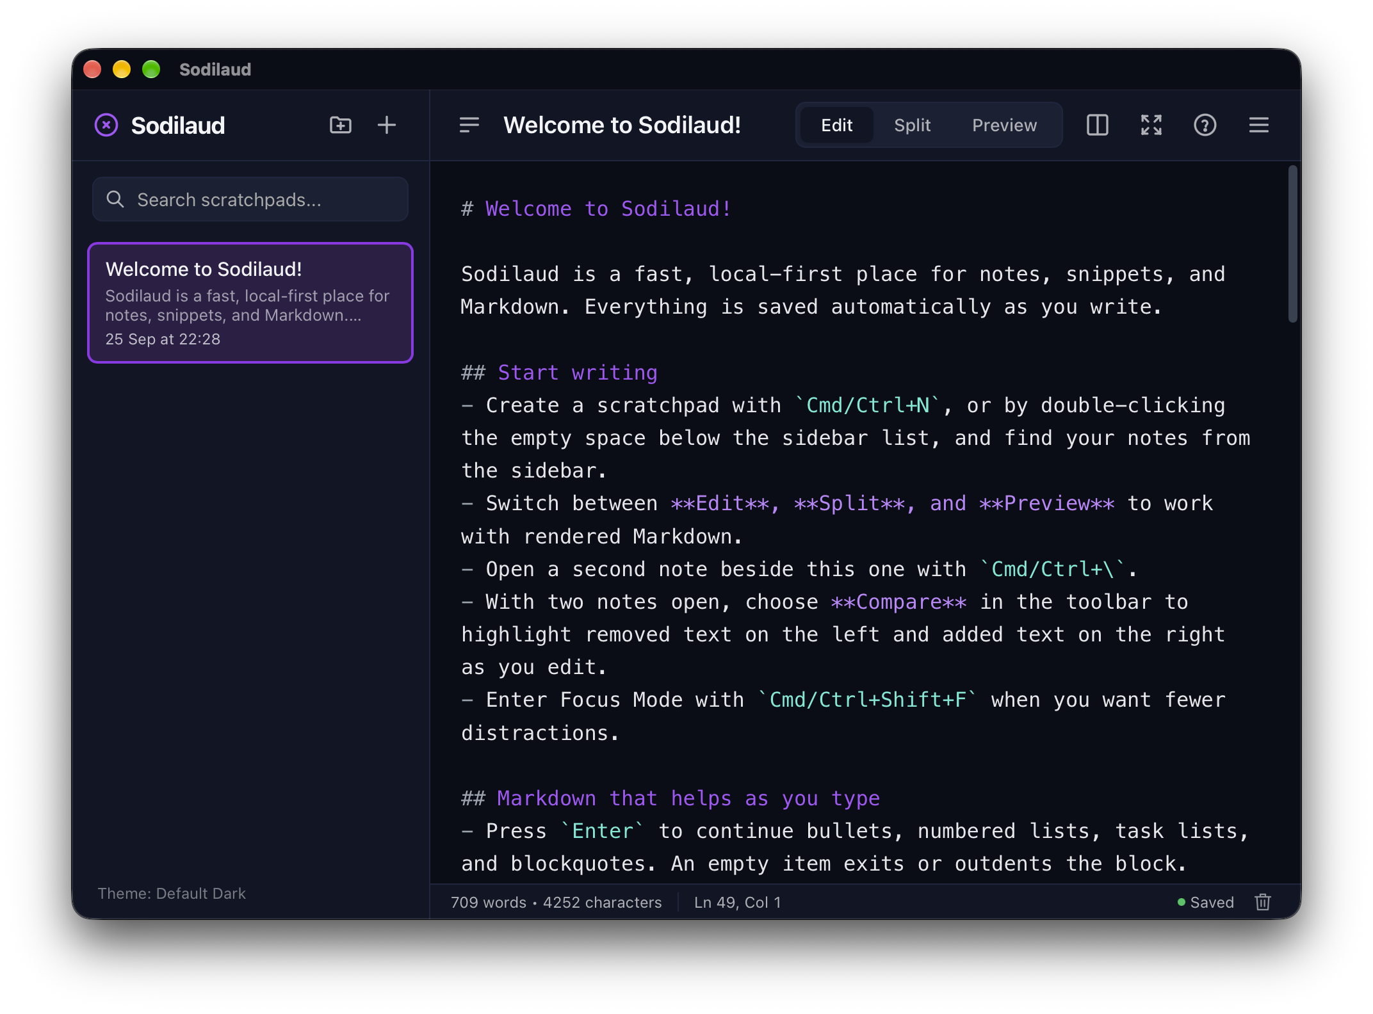Click the Theme: Default Dark label
1373x1014 pixels.
coord(172,893)
